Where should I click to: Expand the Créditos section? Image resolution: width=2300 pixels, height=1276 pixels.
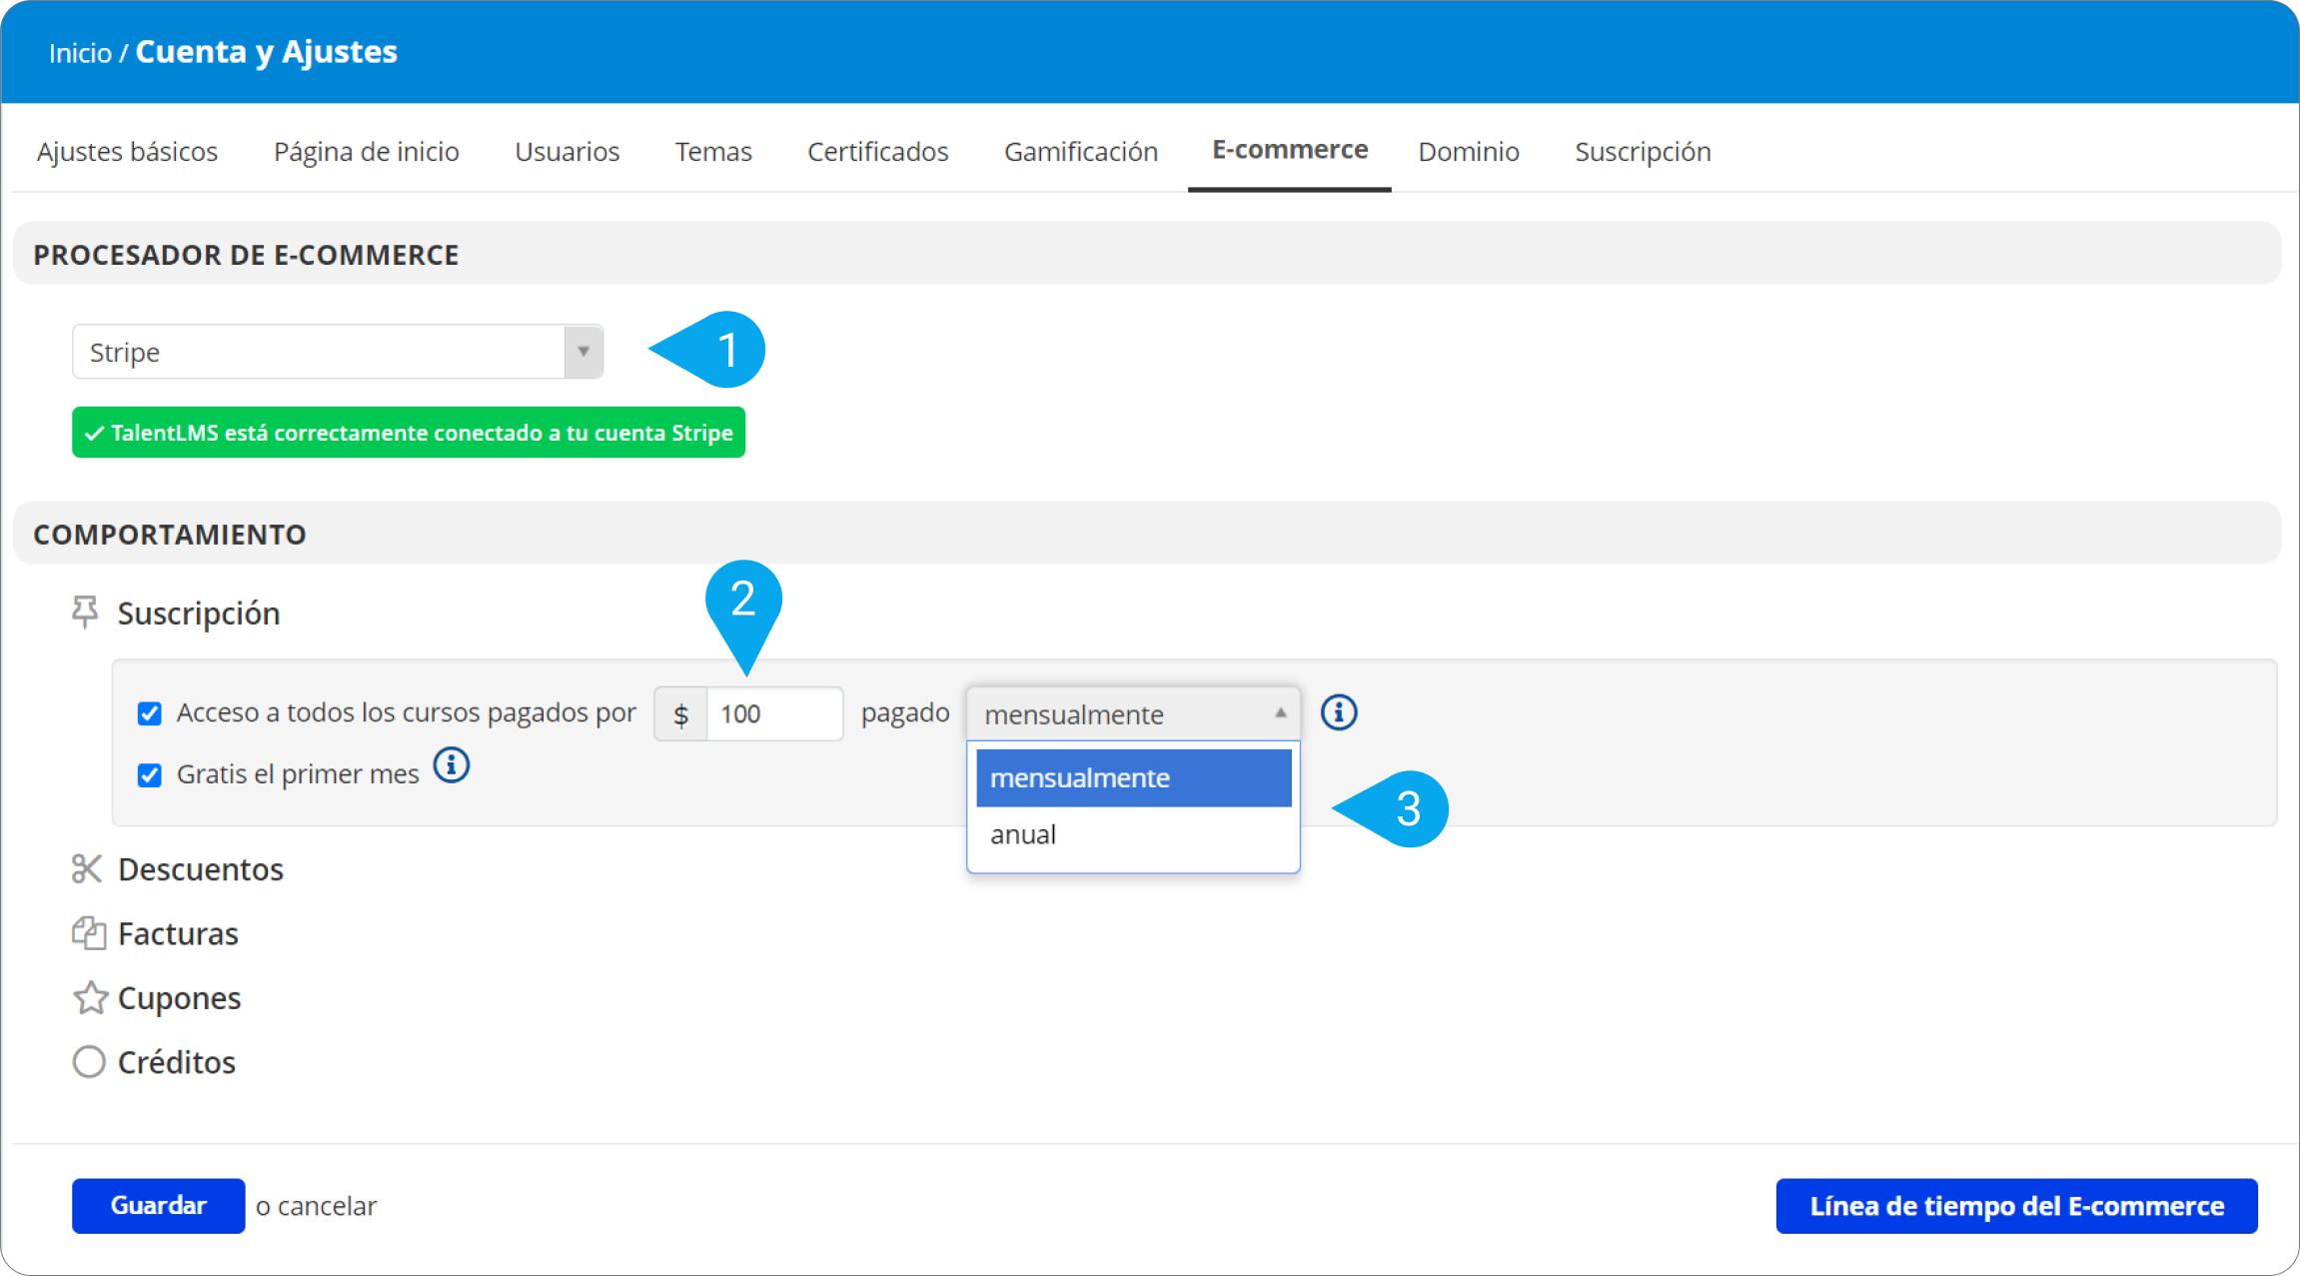(176, 1062)
